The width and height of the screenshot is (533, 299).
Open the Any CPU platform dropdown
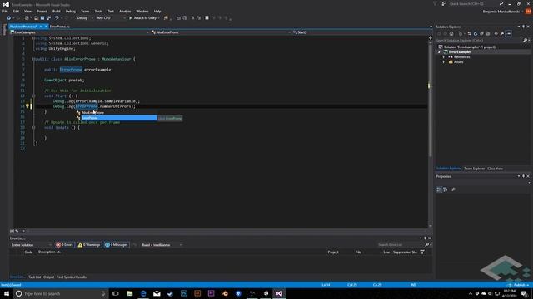pyautogui.click(x=111, y=18)
